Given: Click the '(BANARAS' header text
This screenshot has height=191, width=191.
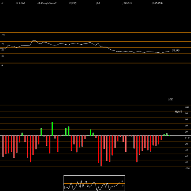Looking at the screenshot, I should point(157,3).
